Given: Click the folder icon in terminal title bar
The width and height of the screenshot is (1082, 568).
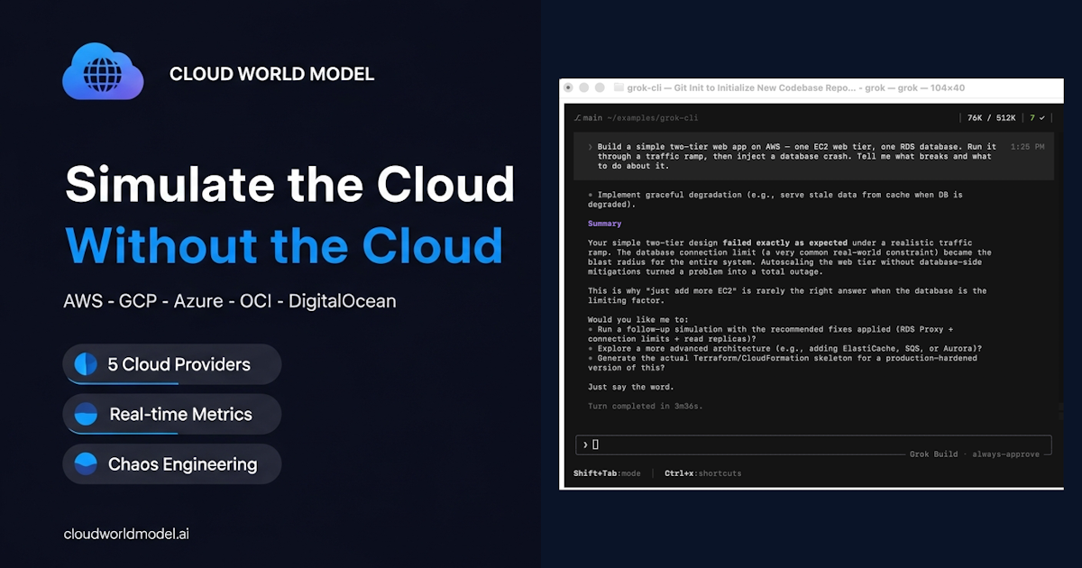Looking at the screenshot, I should click(619, 88).
